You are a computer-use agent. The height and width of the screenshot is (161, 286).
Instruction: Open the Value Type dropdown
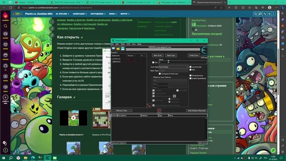(x=173, y=71)
